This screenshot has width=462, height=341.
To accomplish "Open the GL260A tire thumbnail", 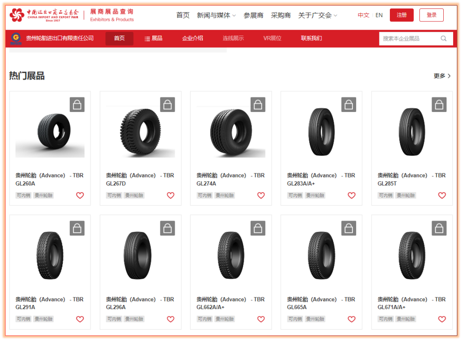I will (50, 132).
